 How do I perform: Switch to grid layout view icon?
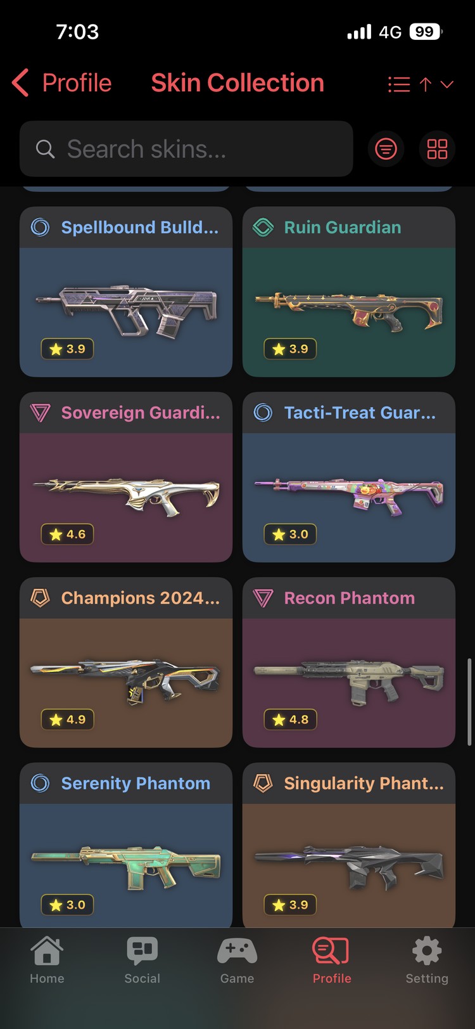pyautogui.click(x=437, y=149)
